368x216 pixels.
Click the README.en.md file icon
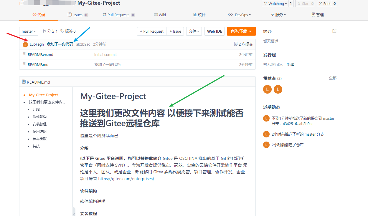(x=24, y=54)
